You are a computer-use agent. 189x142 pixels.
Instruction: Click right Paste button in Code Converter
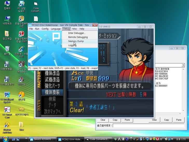coord(179,120)
